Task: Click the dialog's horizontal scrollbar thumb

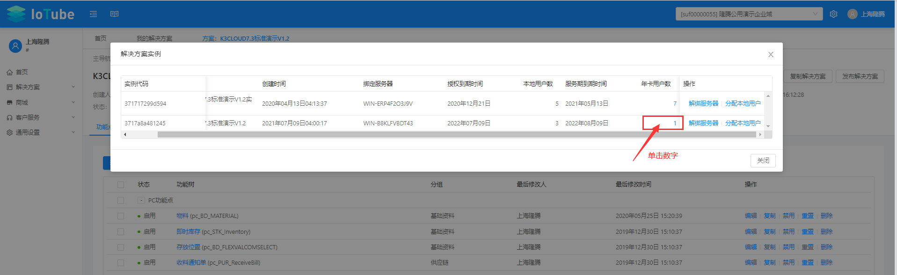Action: (457, 135)
